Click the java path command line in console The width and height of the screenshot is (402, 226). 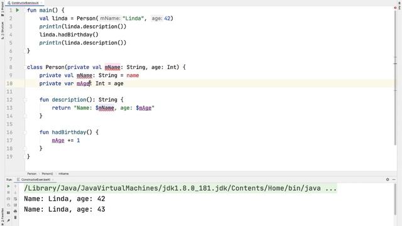pyautogui.click(x=180, y=188)
